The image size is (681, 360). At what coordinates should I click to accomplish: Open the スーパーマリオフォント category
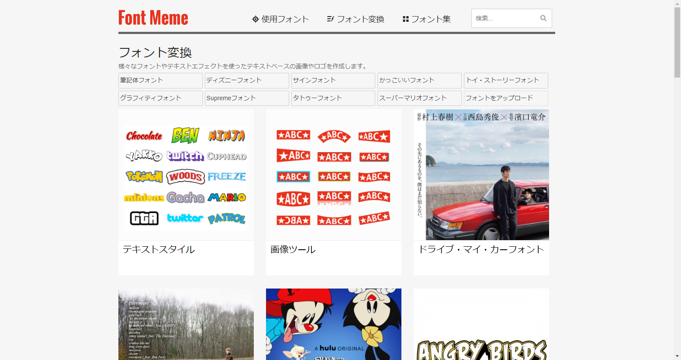(419, 98)
